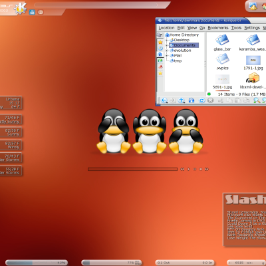Click the 776 free memory bar
Viewport: 266px width, 266px height.
(112, 263)
